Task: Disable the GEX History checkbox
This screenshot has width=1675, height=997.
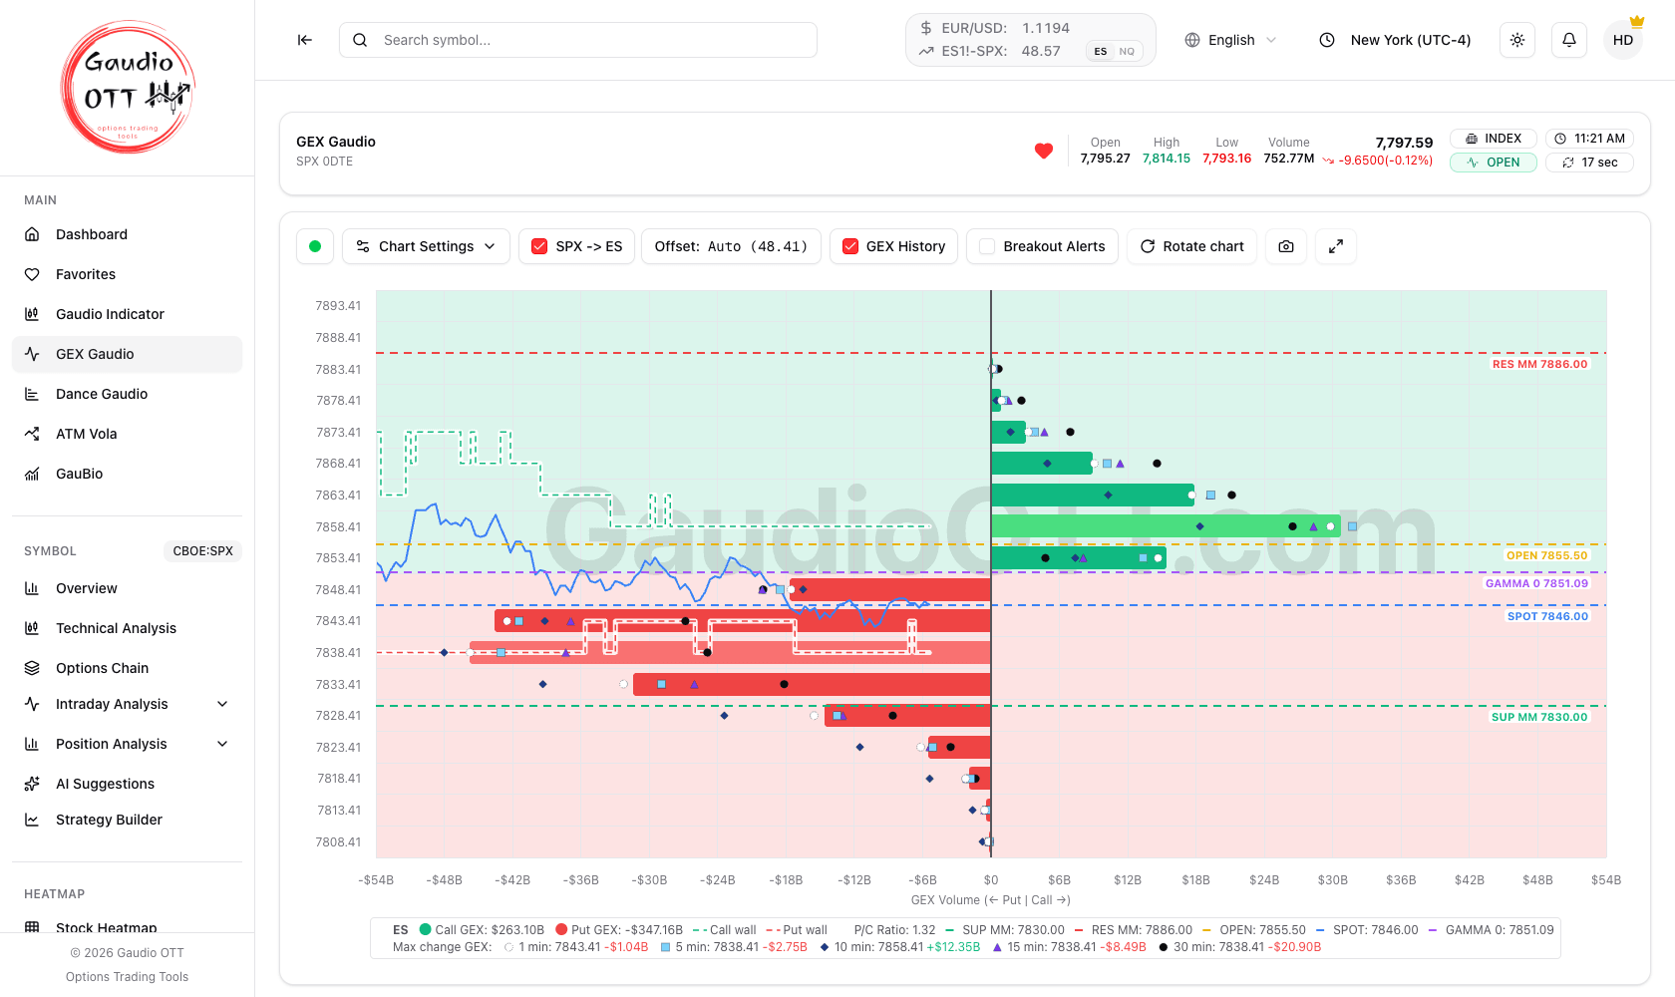Action: (850, 246)
